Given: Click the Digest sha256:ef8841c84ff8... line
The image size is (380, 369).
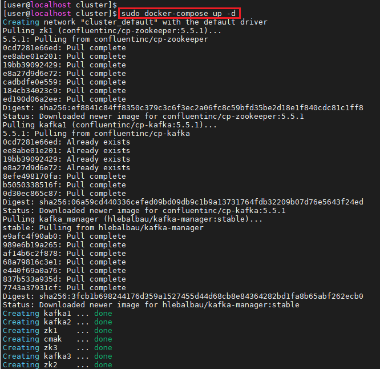Looking at the screenshot, I should [x=183, y=108].
